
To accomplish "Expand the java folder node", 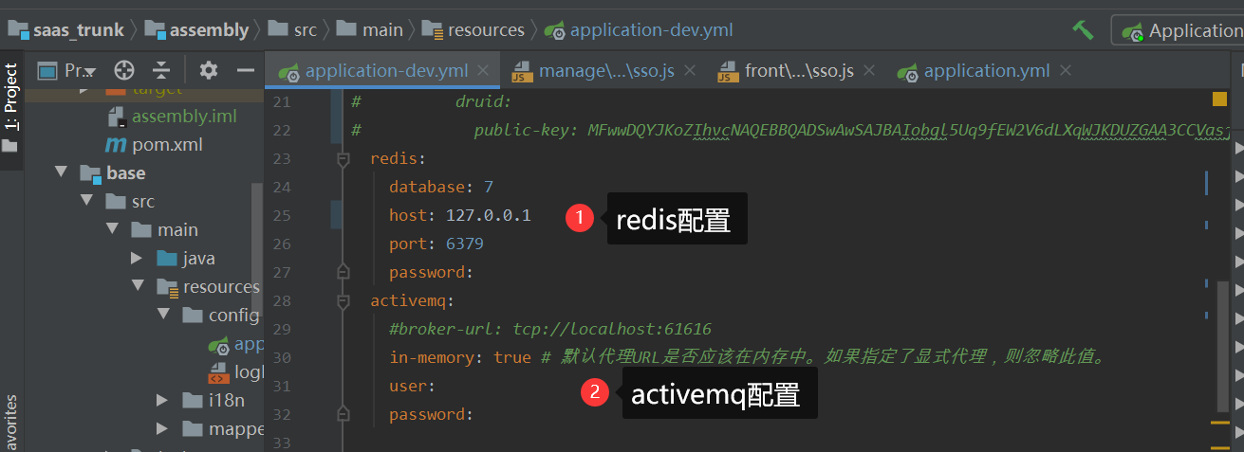I will (x=139, y=258).
